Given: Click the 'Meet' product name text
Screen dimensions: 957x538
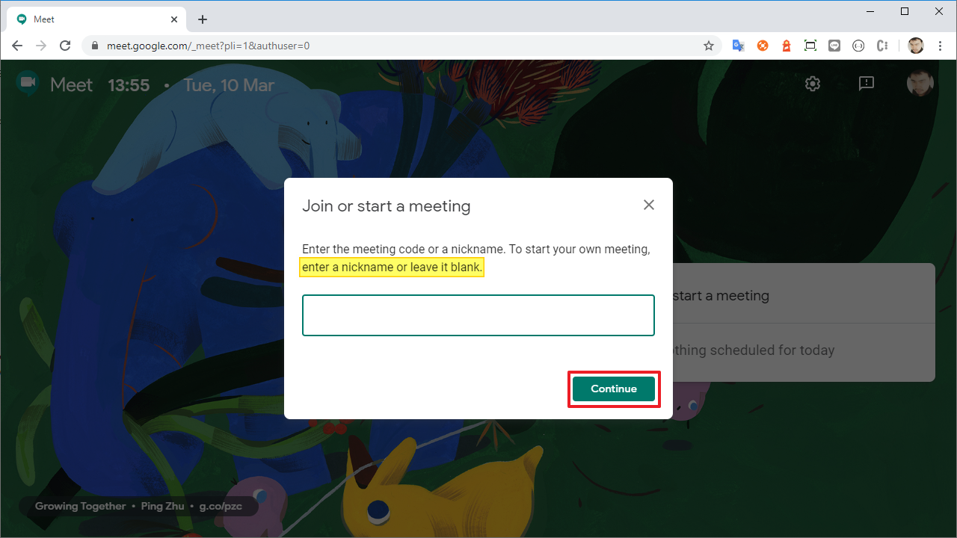Looking at the screenshot, I should point(72,85).
